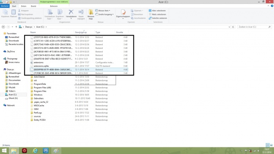Switch to details view layout toggle

pos(267,145)
